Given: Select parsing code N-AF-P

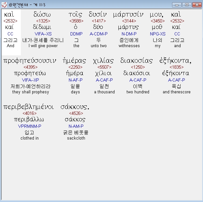Looking at the screenshot, I should [75, 80].
